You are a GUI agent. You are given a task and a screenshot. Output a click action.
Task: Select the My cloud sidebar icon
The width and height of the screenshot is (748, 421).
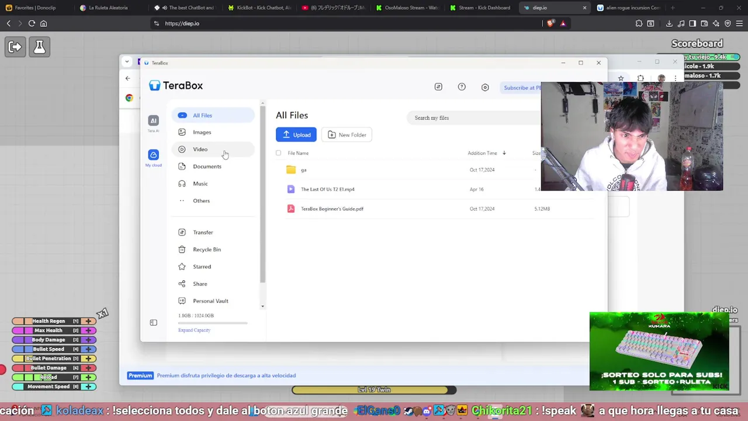[x=153, y=155]
